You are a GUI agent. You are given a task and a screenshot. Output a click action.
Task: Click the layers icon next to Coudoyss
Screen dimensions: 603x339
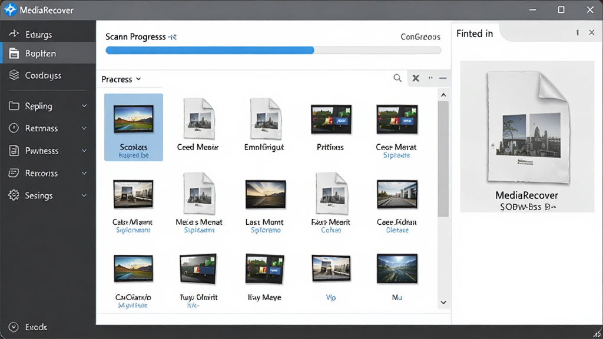pyautogui.click(x=14, y=75)
